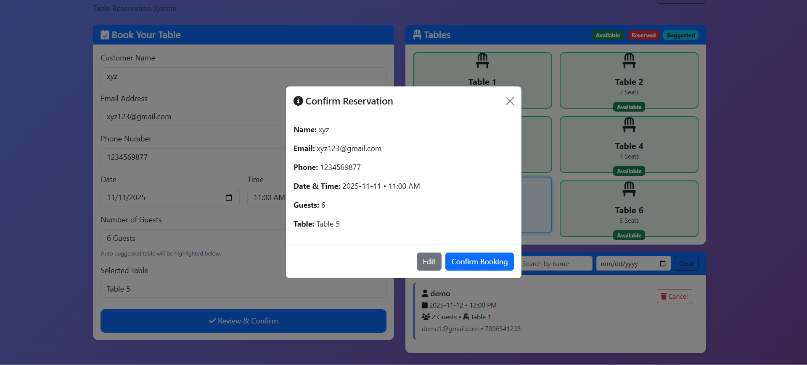Click the Available badge on Table 2
The width and height of the screenshot is (807, 365).
tap(629, 107)
